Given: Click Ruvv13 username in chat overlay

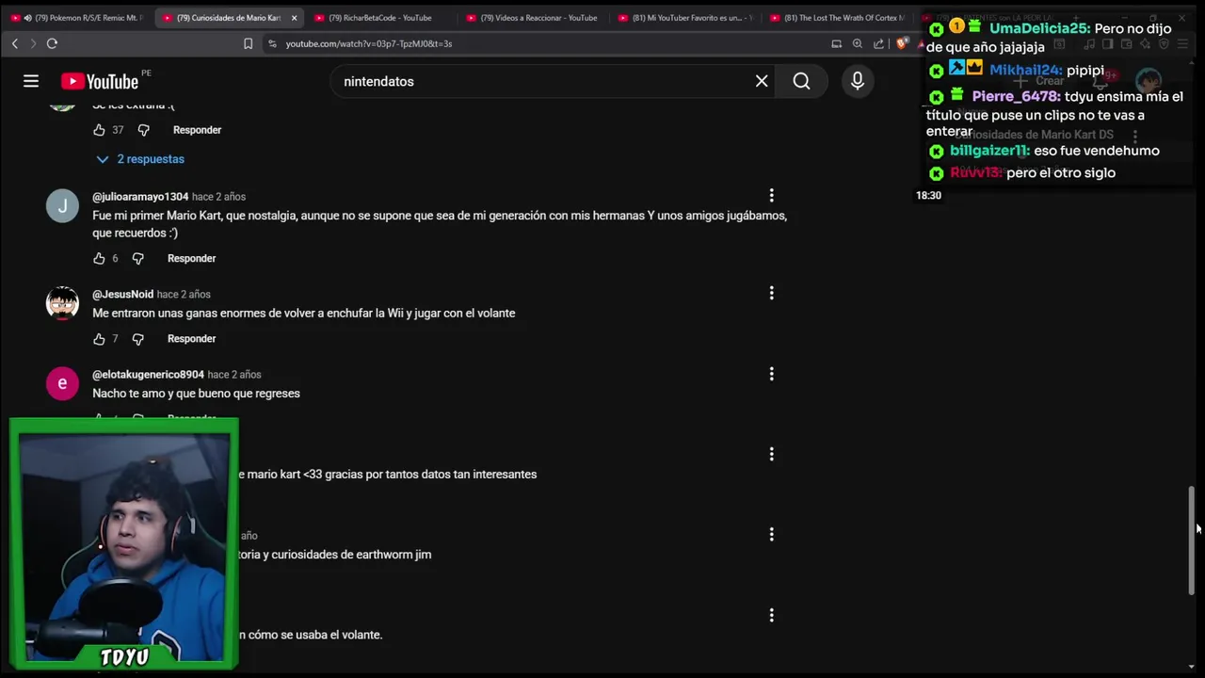Looking at the screenshot, I should coord(976,173).
